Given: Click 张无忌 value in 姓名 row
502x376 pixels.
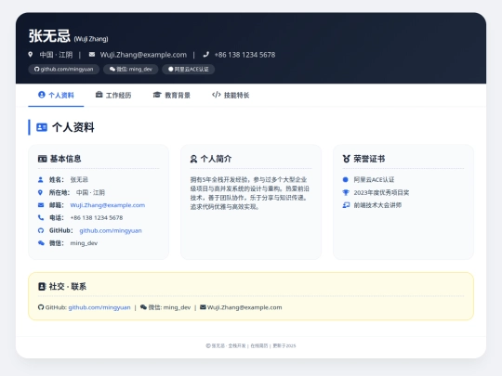Looking at the screenshot, I should (79, 180).
